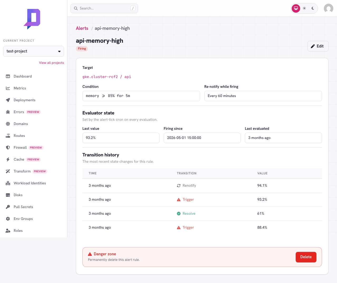Viewport: 337px width, 283px height.
Task: Click the Routes router icon
Action: 8,136
